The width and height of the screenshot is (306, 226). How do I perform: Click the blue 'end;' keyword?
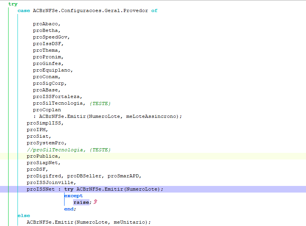(70, 209)
